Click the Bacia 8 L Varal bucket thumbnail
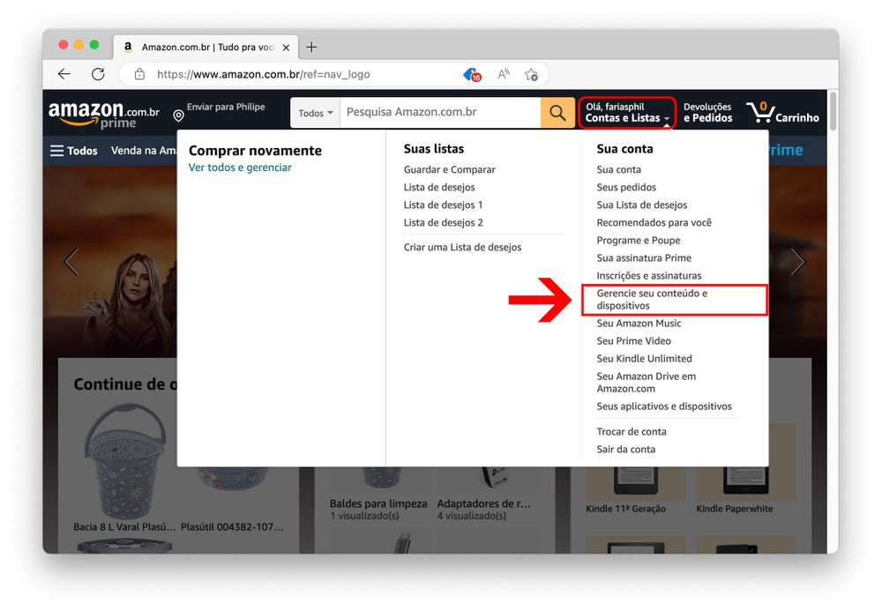The width and height of the screenshot is (882, 611). [124, 461]
